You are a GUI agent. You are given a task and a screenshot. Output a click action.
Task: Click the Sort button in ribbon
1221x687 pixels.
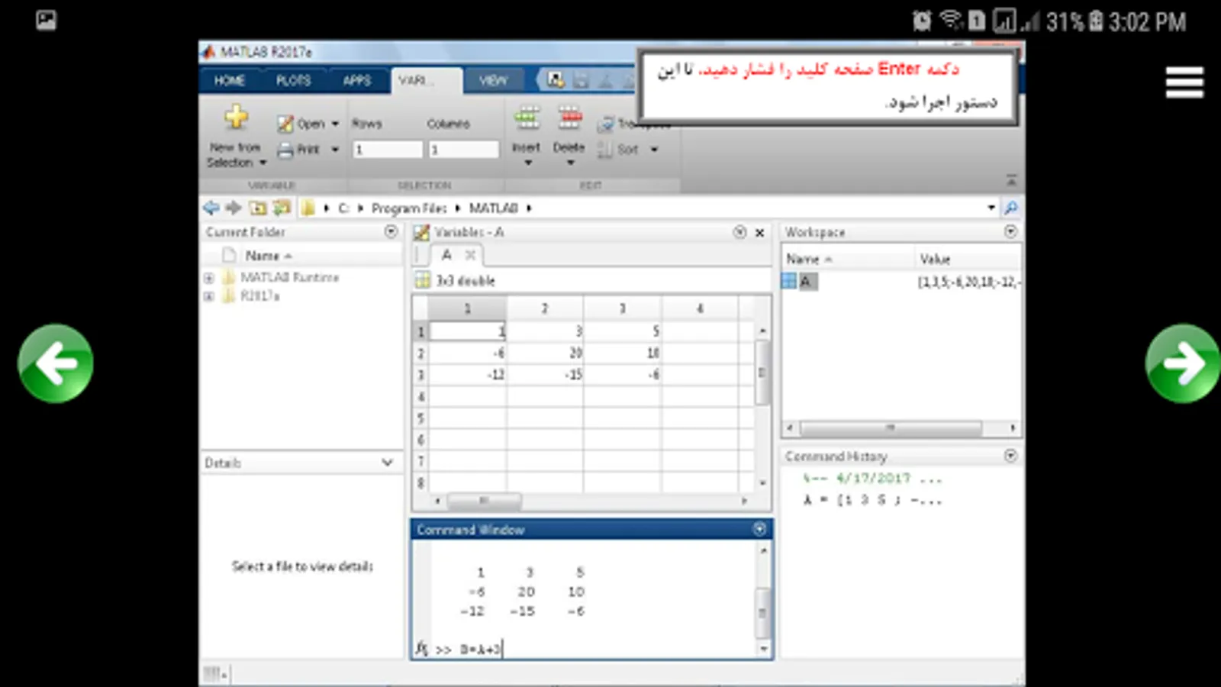coord(618,150)
